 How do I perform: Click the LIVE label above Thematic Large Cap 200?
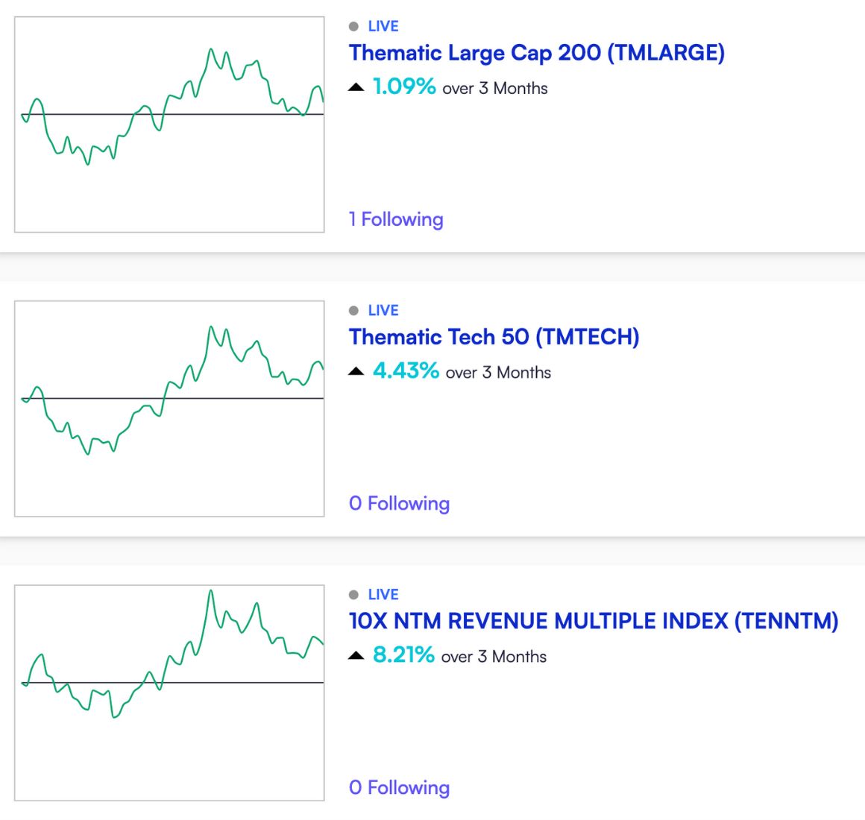pyautogui.click(x=383, y=26)
